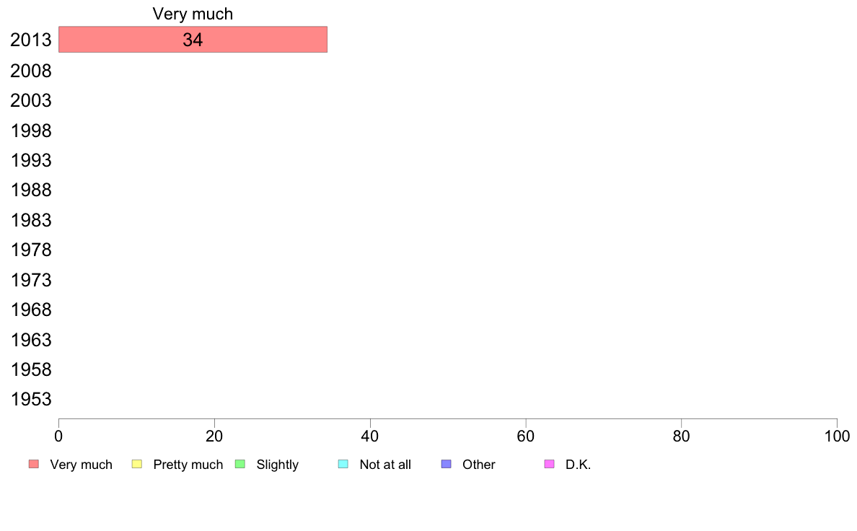Image resolution: width=857 pixels, height=531 pixels.
Task: Click the blue Other legend swatch
Action: pyautogui.click(x=446, y=464)
